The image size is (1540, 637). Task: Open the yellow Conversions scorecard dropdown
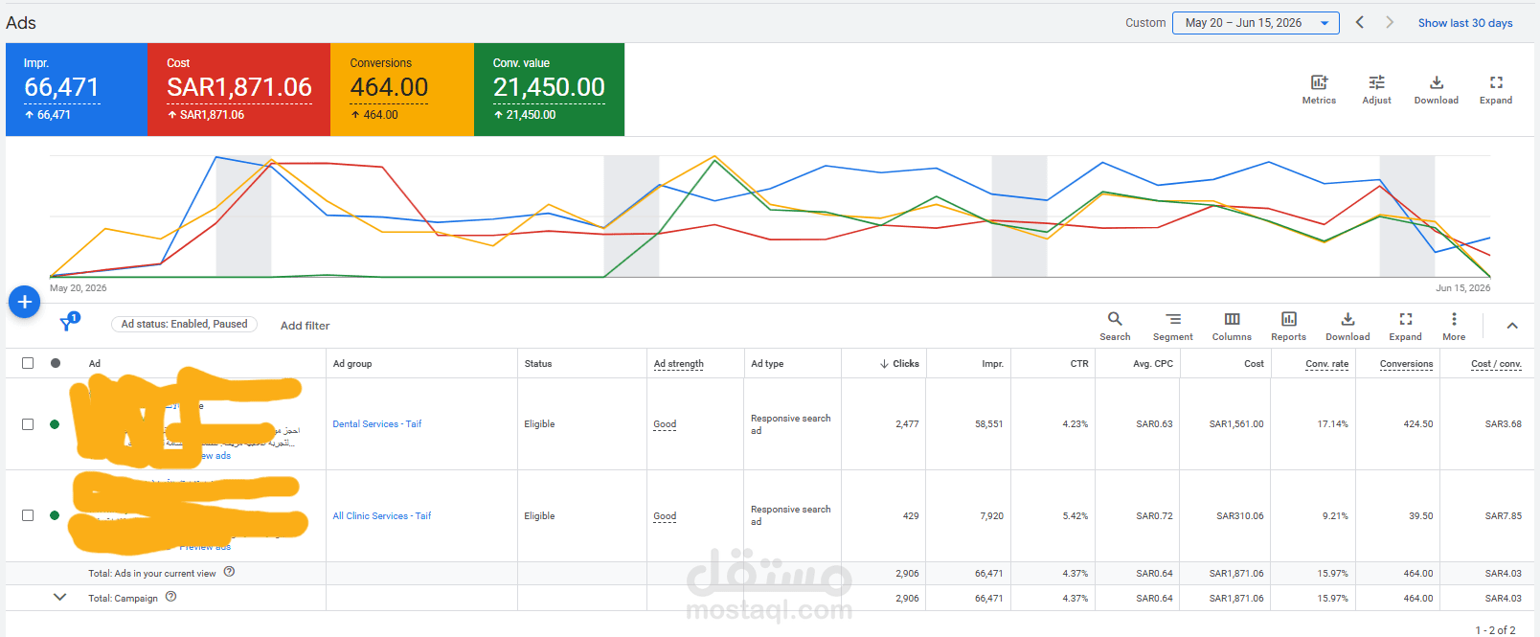pyautogui.click(x=402, y=89)
